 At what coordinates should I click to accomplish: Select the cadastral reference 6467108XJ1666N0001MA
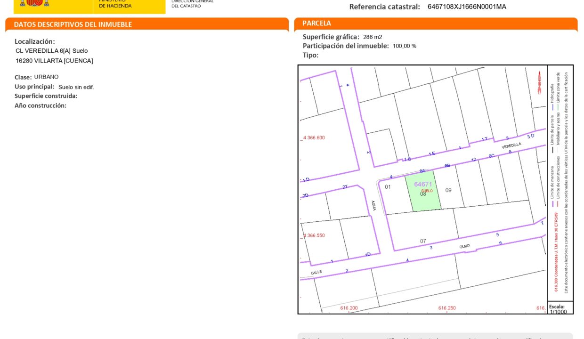[x=467, y=7]
